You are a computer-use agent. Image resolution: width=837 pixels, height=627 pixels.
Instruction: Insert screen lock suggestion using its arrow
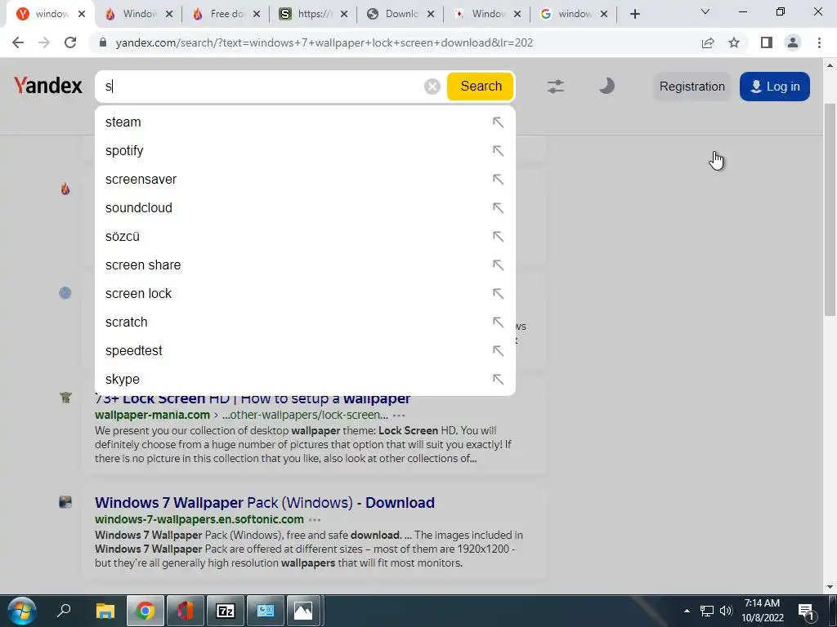[498, 294]
